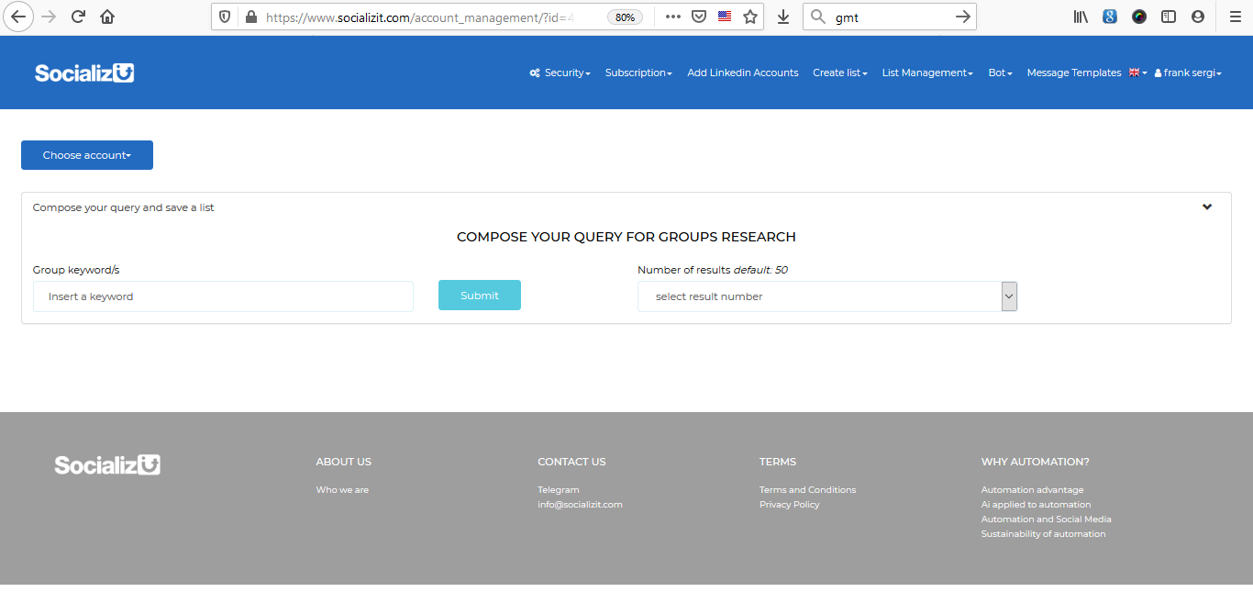Viewport: 1253px width, 592px height.
Task: Go to Message Templates
Action: (x=1074, y=73)
